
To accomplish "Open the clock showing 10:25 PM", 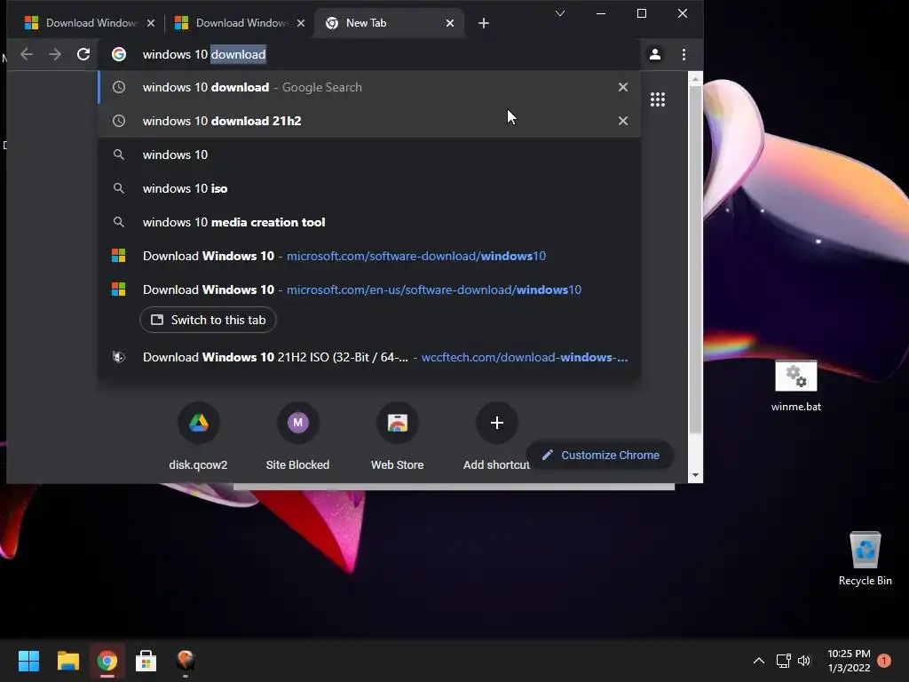I will (x=849, y=661).
